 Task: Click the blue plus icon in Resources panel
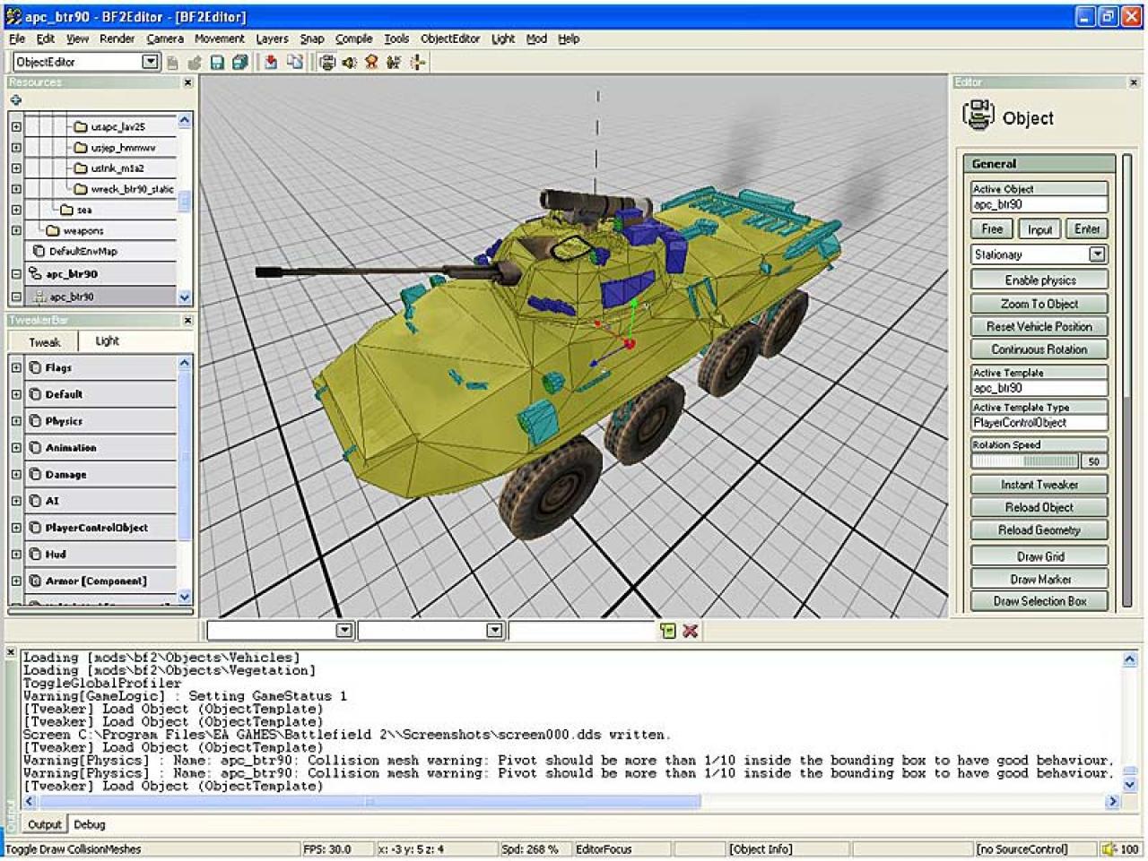(15, 100)
